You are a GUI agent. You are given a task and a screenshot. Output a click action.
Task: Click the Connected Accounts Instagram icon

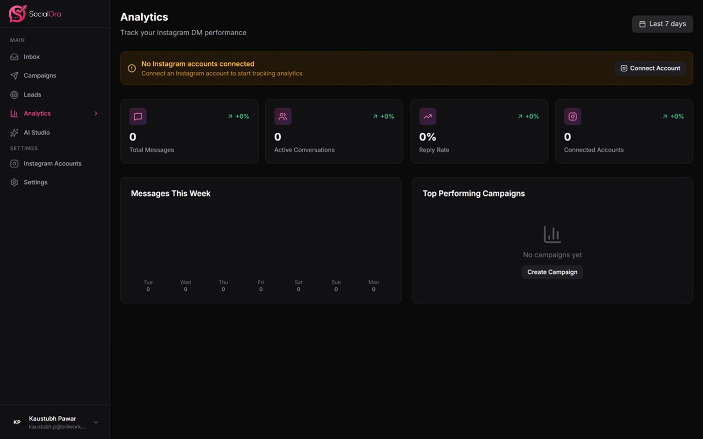pos(572,116)
